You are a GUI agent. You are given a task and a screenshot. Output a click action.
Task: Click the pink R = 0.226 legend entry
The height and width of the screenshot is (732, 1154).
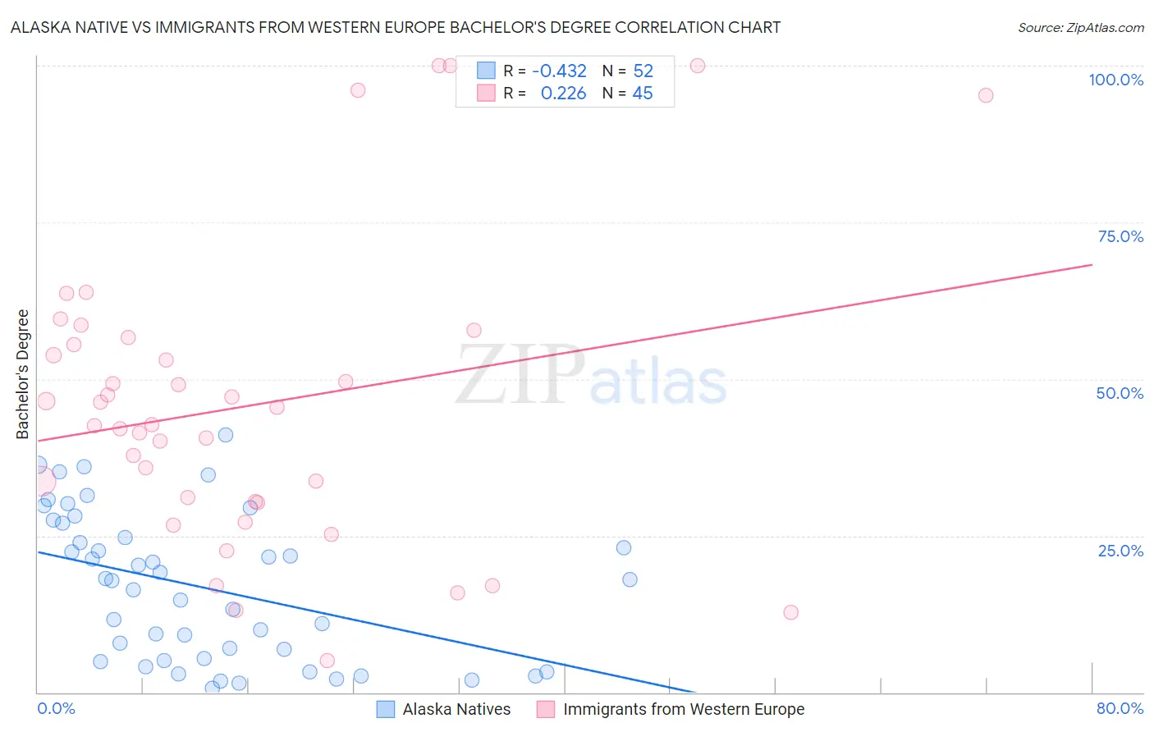[x=545, y=93]
